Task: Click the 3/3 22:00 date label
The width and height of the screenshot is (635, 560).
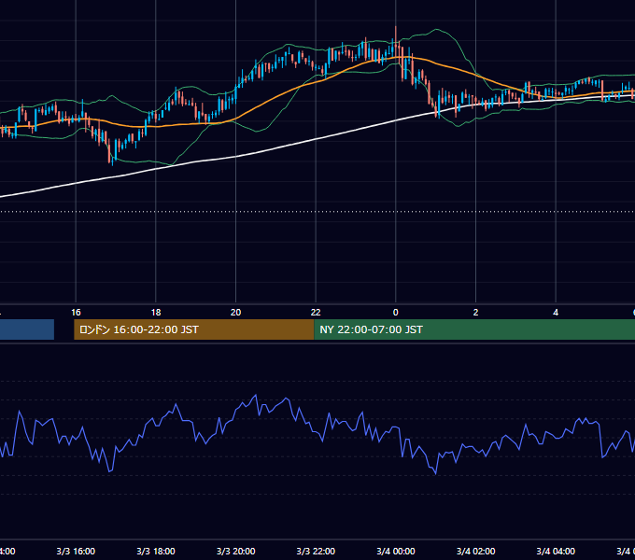Action: pyautogui.click(x=316, y=551)
